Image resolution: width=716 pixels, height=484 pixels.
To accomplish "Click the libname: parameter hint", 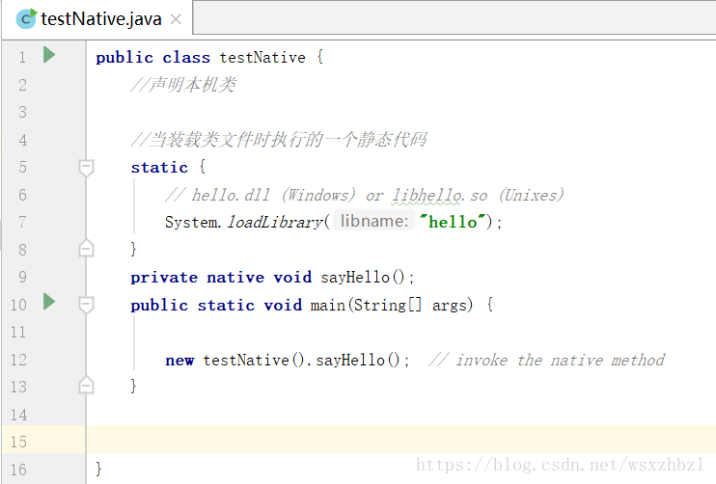I will [x=374, y=221].
